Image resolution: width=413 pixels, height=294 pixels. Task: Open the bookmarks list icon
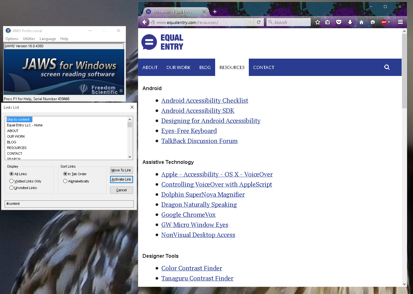click(x=327, y=22)
